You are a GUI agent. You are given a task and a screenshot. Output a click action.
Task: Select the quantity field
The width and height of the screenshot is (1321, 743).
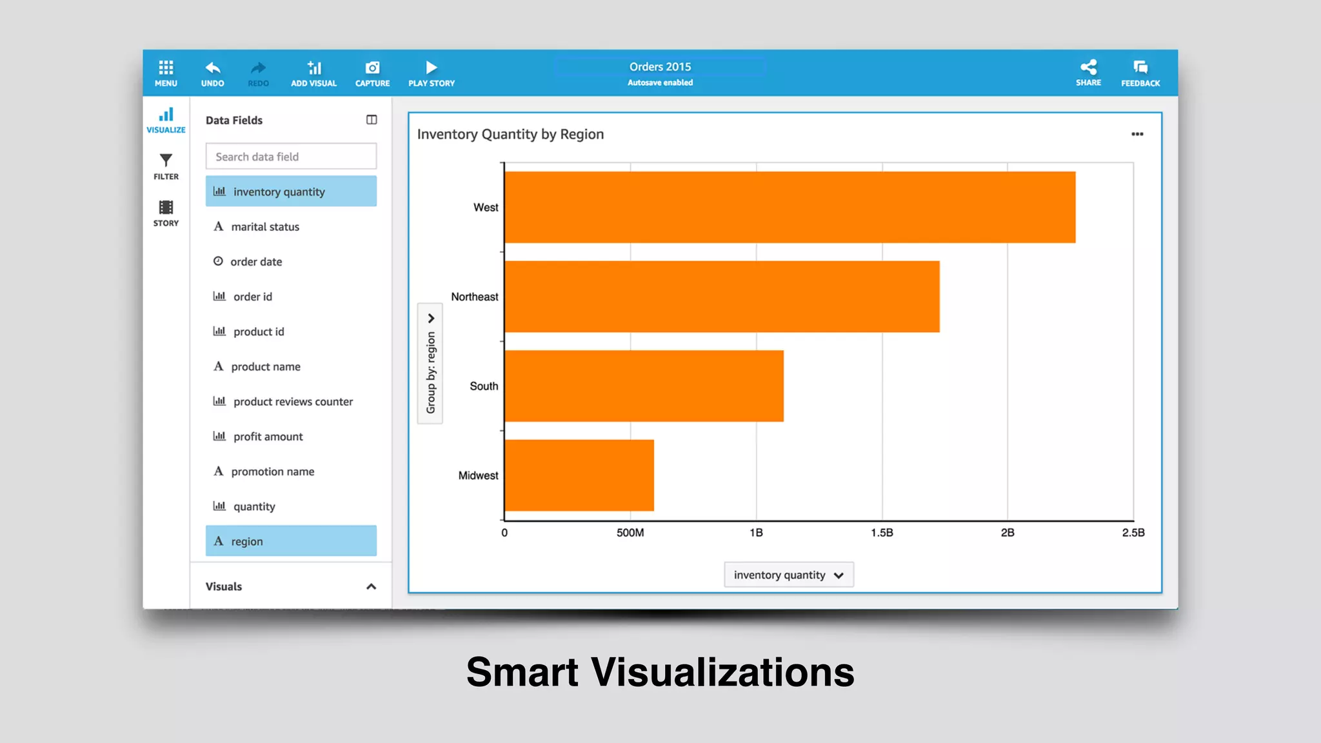[291, 506]
